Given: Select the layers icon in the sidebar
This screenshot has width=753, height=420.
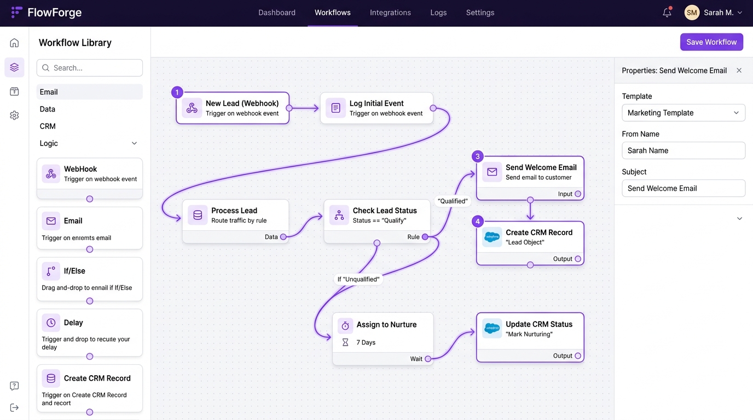Looking at the screenshot, I should coord(14,67).
